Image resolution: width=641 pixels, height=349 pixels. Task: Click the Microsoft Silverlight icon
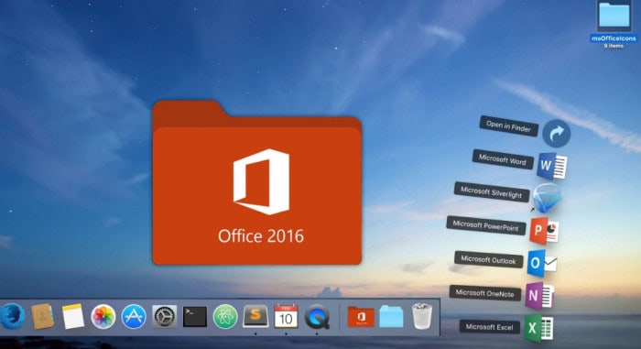pos(548,198)
